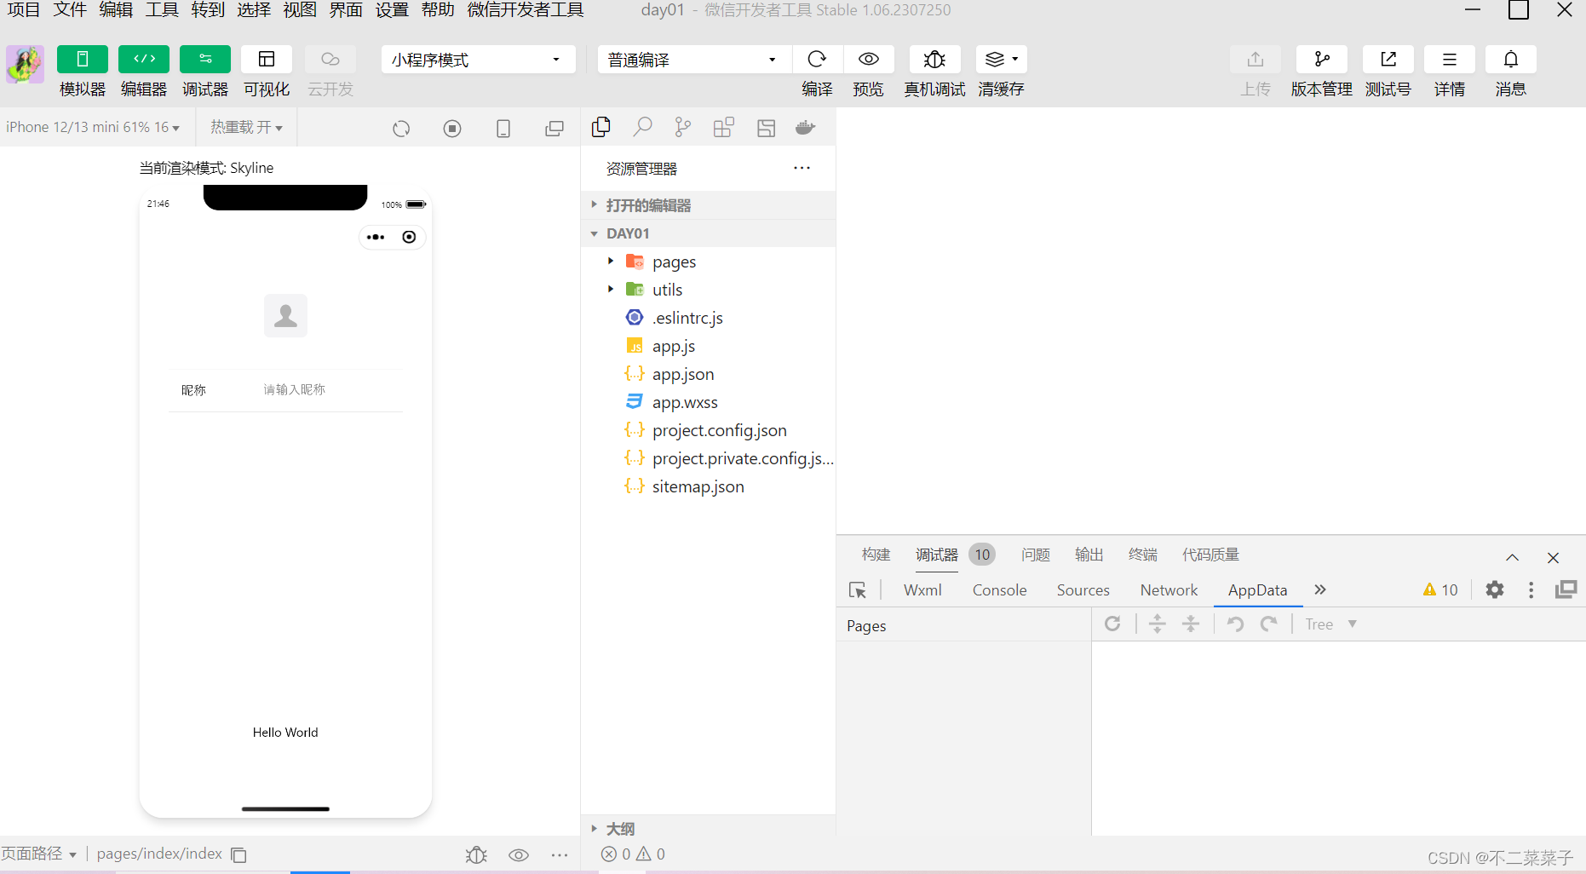
Task: Click the nickname input field in simulator
Action: tap(332, 390)
